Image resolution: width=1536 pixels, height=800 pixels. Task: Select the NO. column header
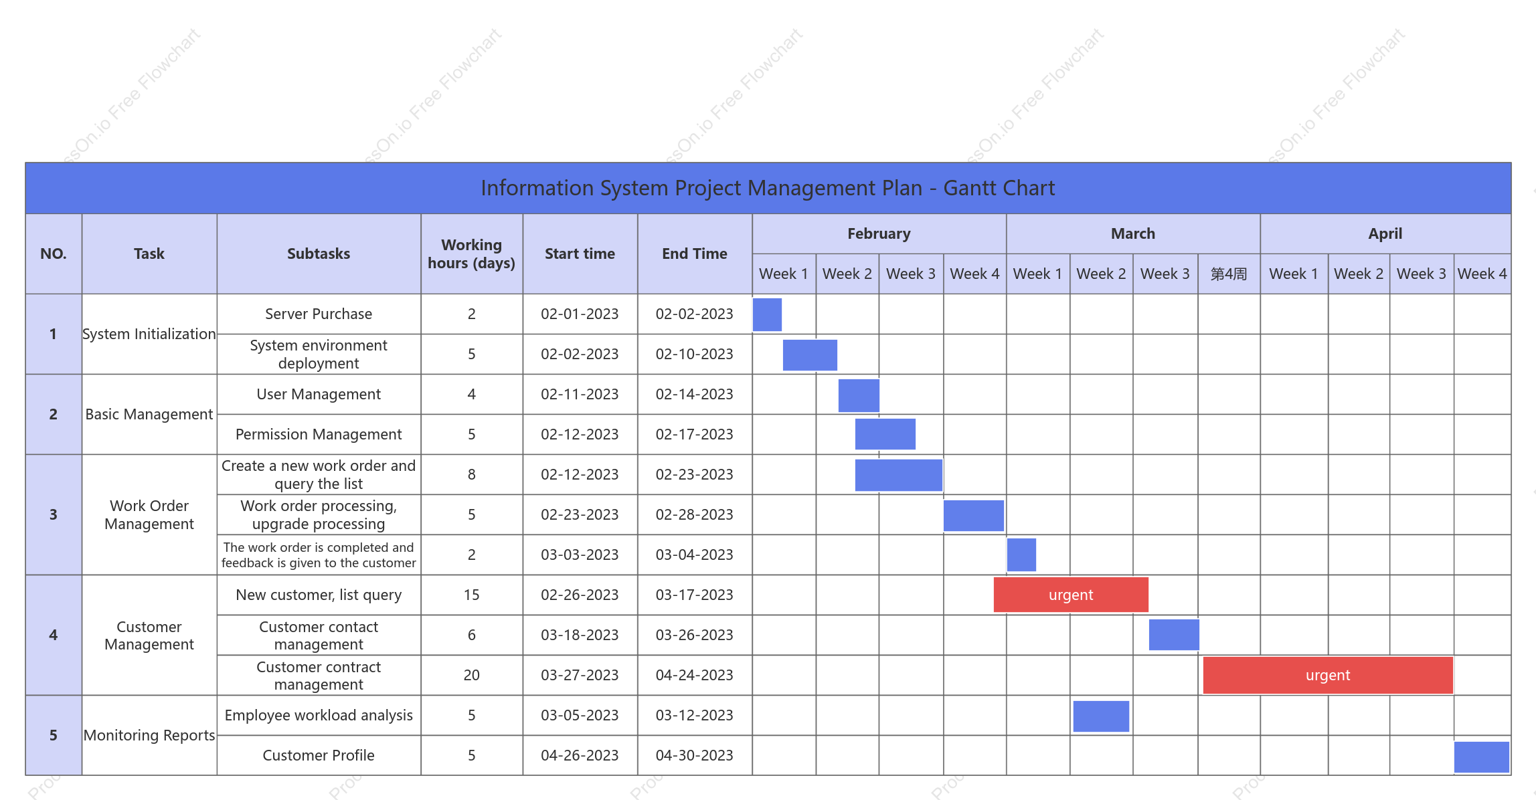(x=54, y=254)
